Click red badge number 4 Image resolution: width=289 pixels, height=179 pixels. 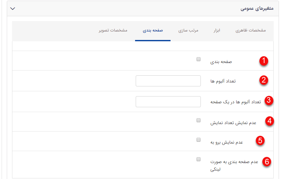pos(269,121)
